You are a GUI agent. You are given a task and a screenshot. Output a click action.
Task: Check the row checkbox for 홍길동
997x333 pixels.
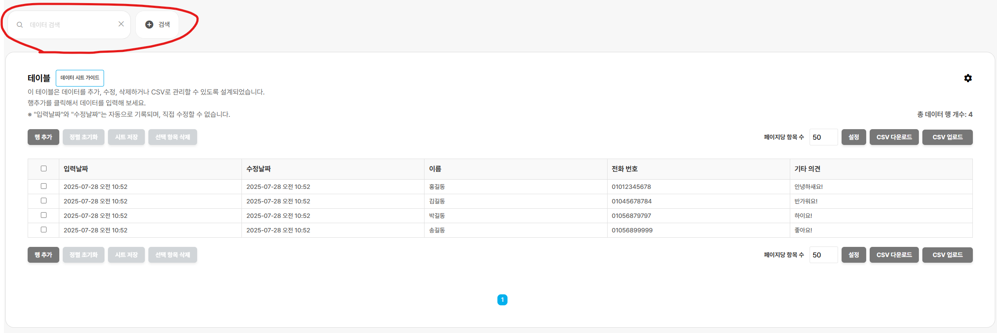click(43, 186)
